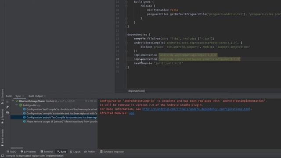This screenshot has width=281, height=158.
Task: Select the build.gradle app row
Action: (x=54, y=105)
